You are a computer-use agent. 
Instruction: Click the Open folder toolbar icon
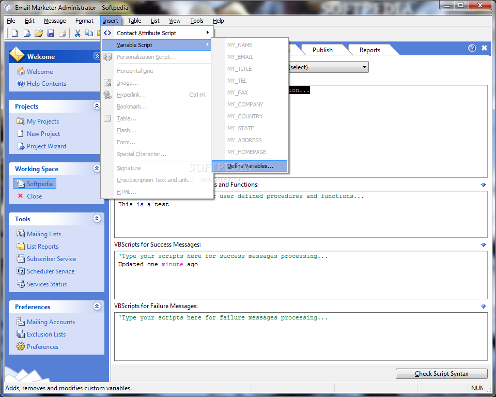pyautogui.click(x=39, y=33)
